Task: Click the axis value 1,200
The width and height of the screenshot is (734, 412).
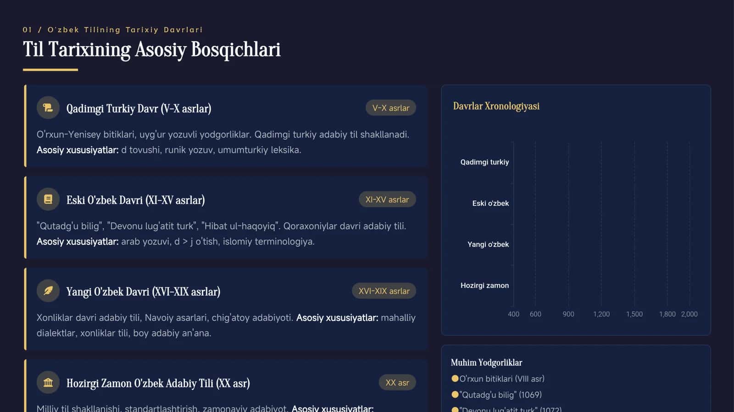Action: coord(601,314)
